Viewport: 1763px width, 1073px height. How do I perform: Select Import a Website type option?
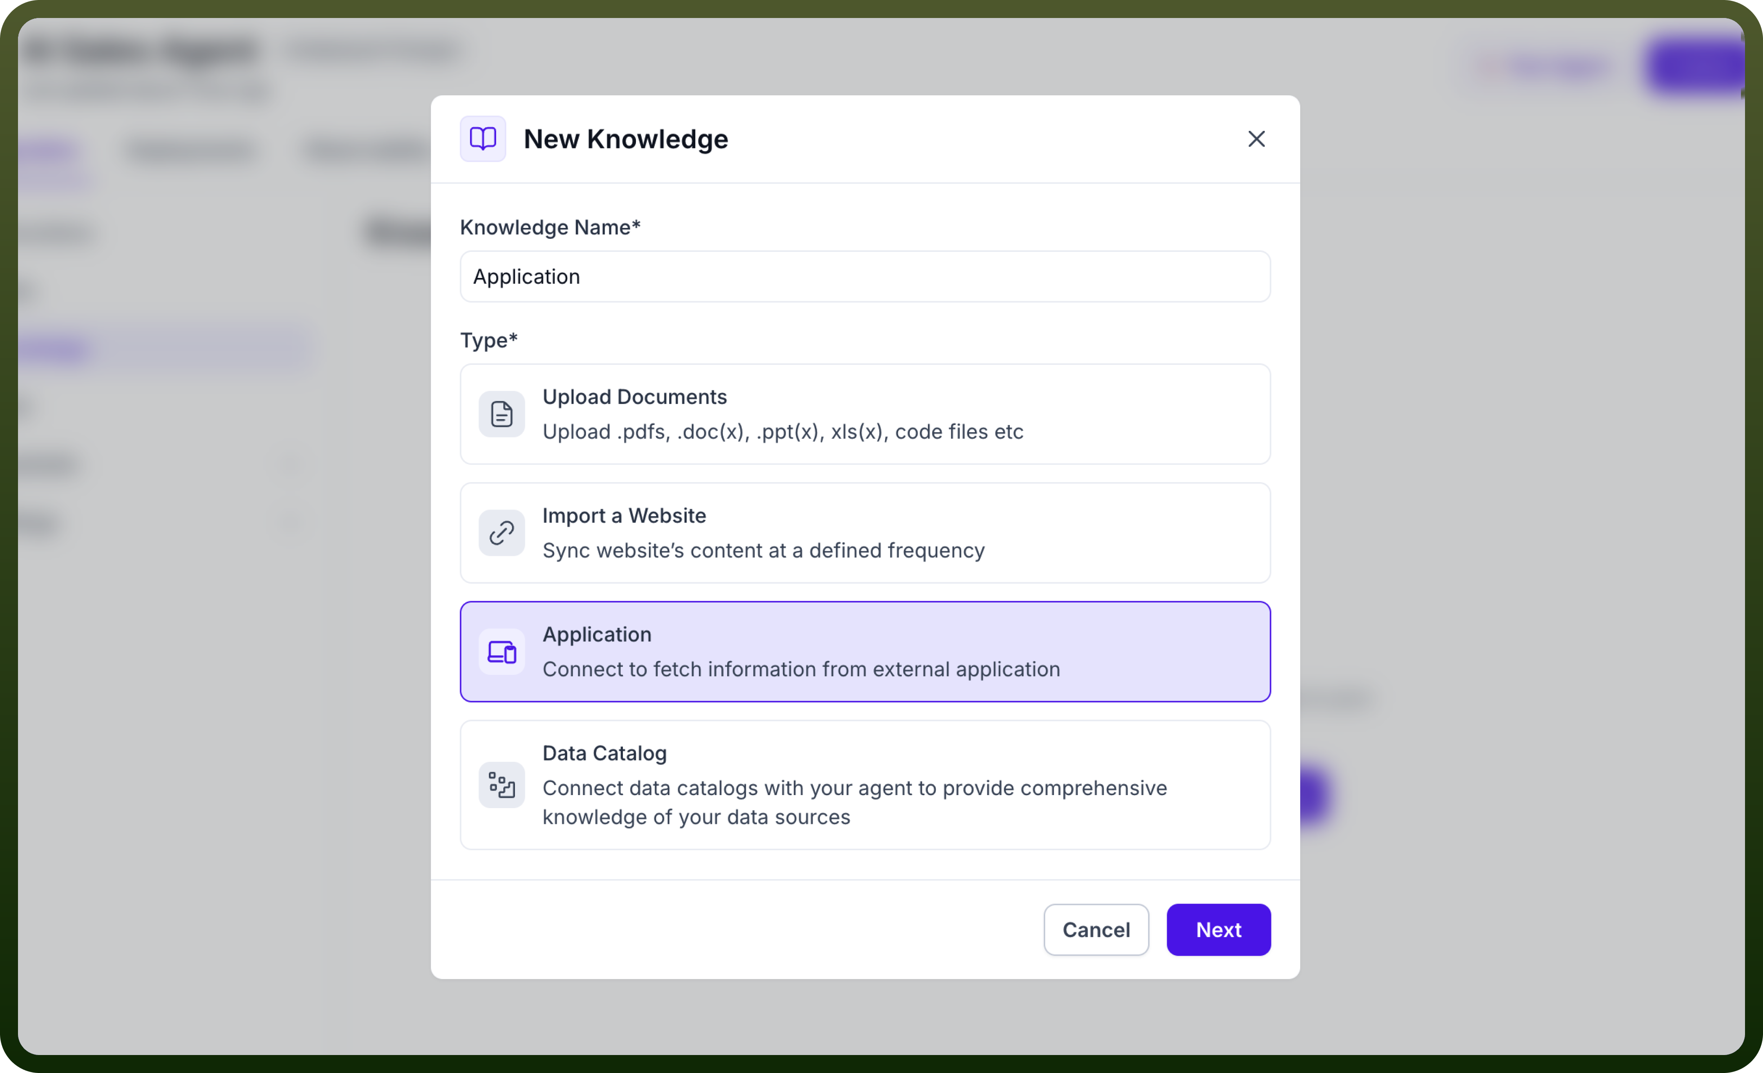[x=865, y=533]
